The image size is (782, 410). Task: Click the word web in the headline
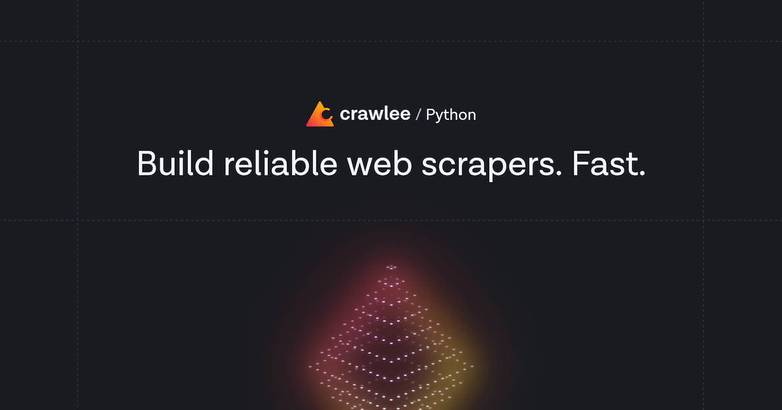[379, 163]
